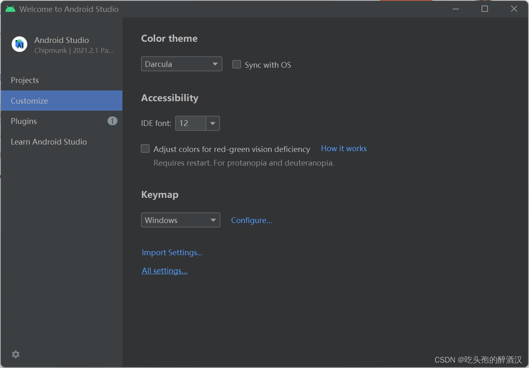The height and width of the screenshot is (368, 529).
Task: Open the Darcula color theme dropdown
Action: tap(182, 64)
